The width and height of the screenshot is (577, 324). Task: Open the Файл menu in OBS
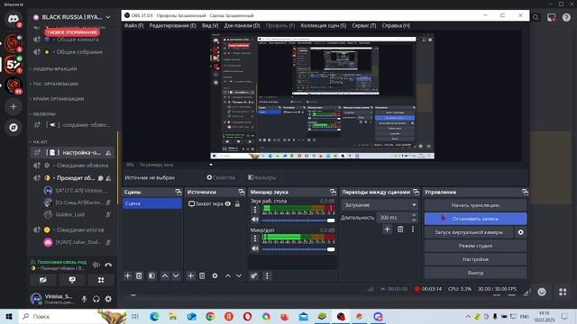[133, 26]
